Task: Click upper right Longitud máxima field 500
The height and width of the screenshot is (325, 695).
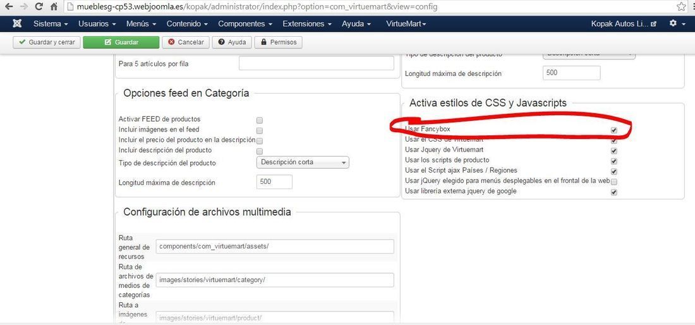Action: pyautogui.click(x=571, y=73)
